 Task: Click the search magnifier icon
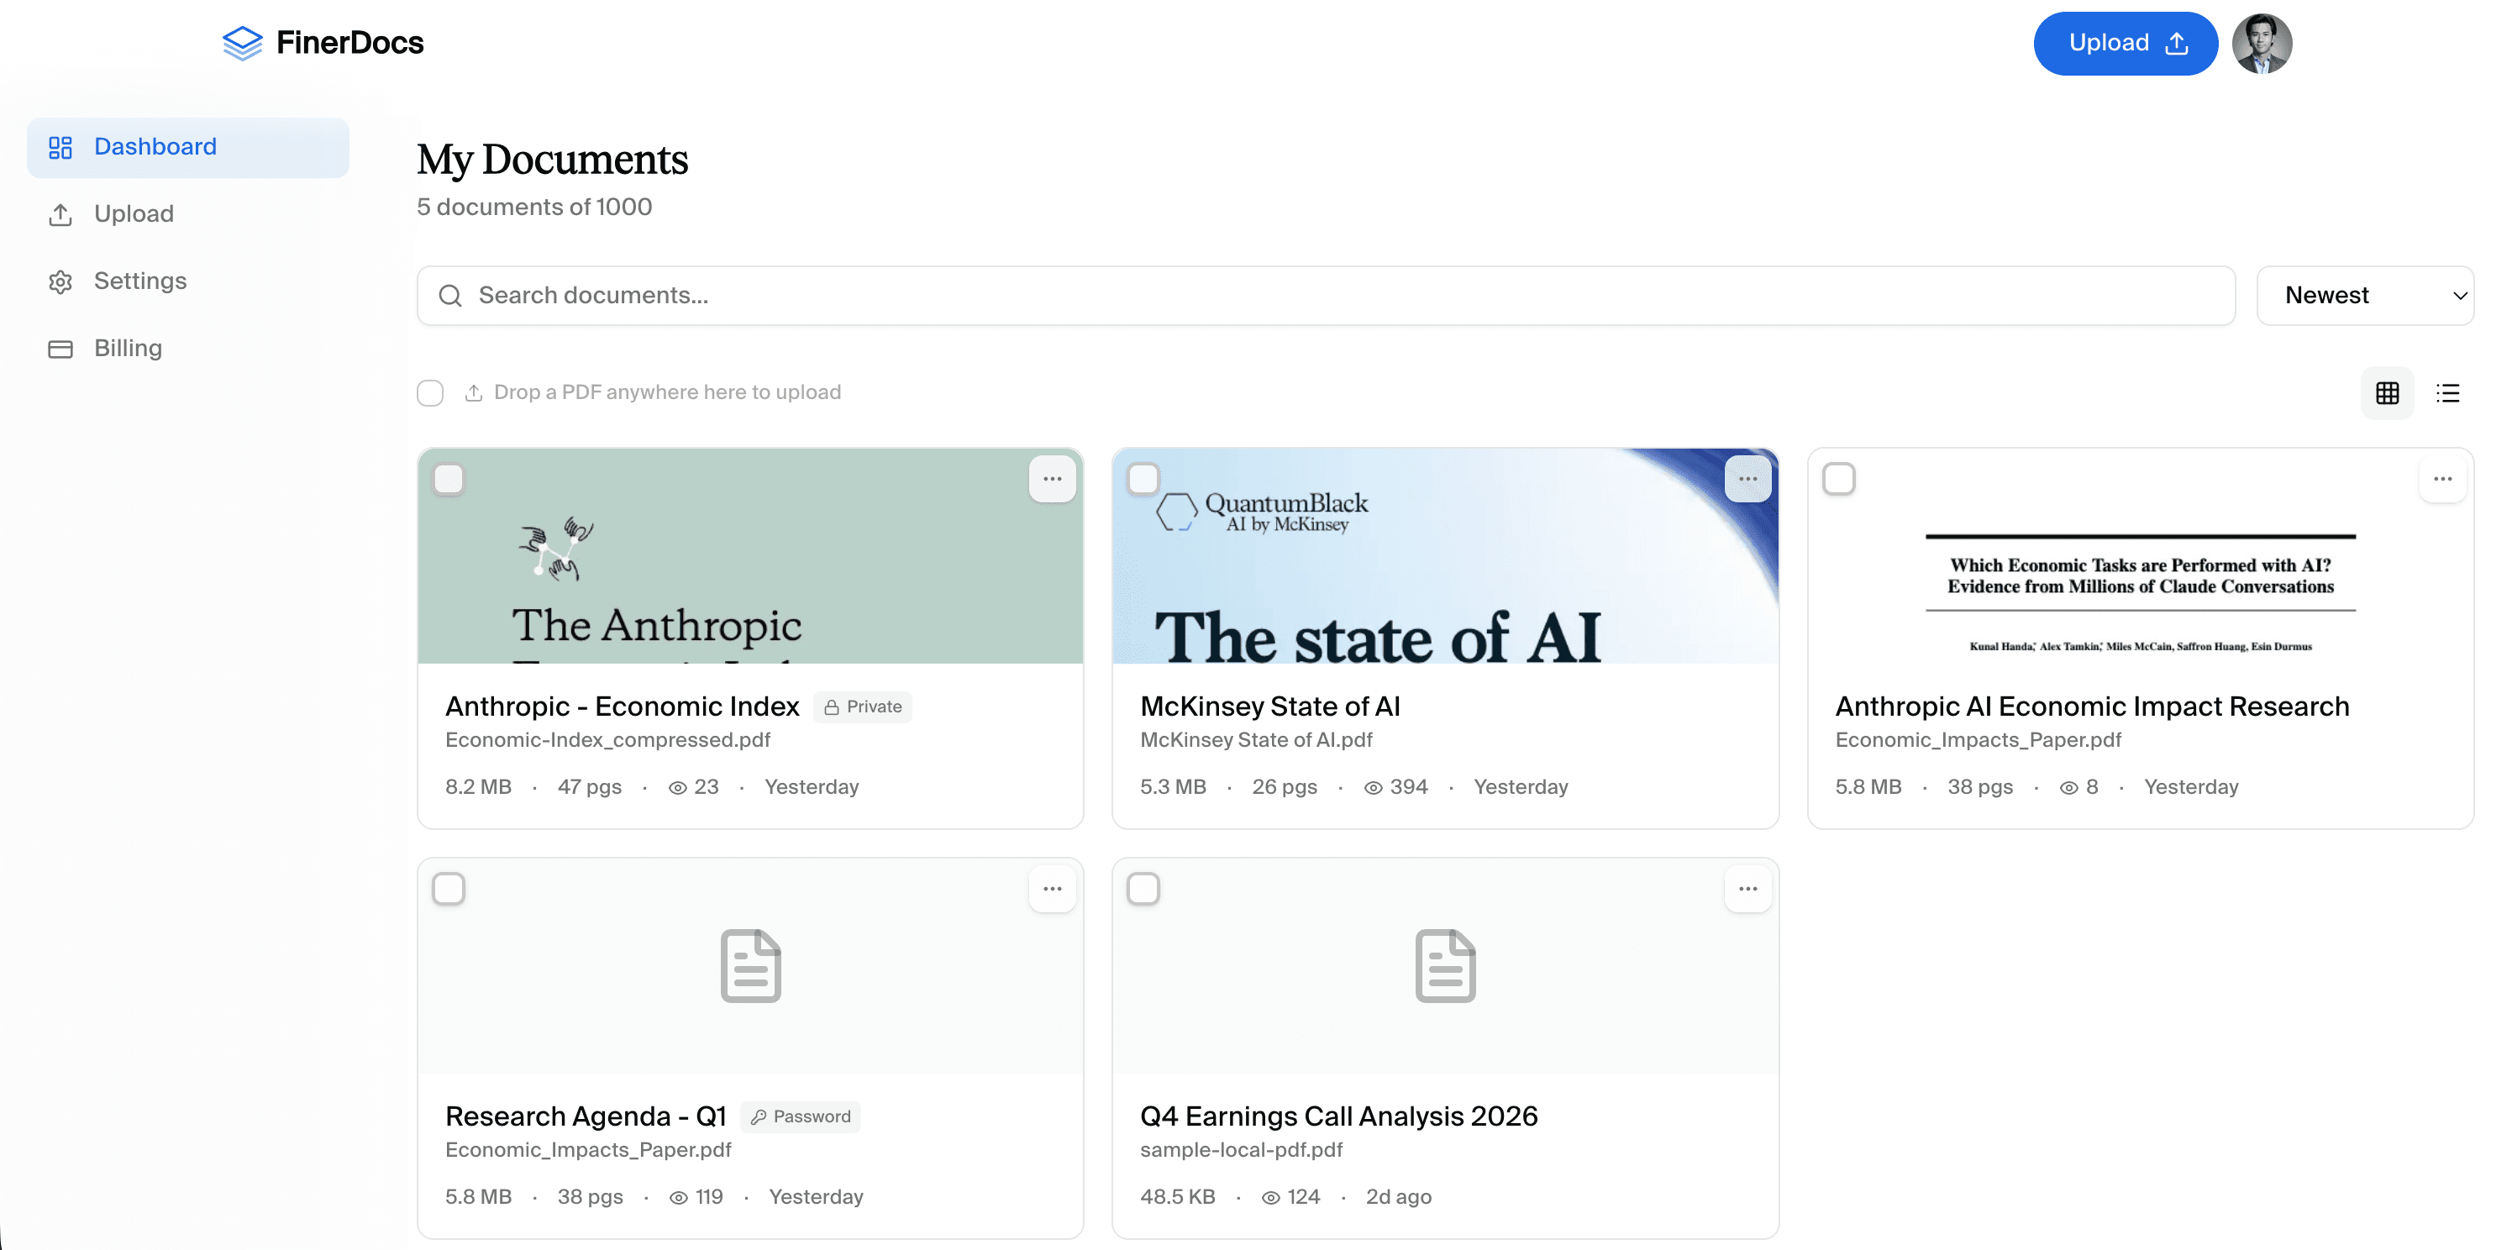click(x=449, y=295)
